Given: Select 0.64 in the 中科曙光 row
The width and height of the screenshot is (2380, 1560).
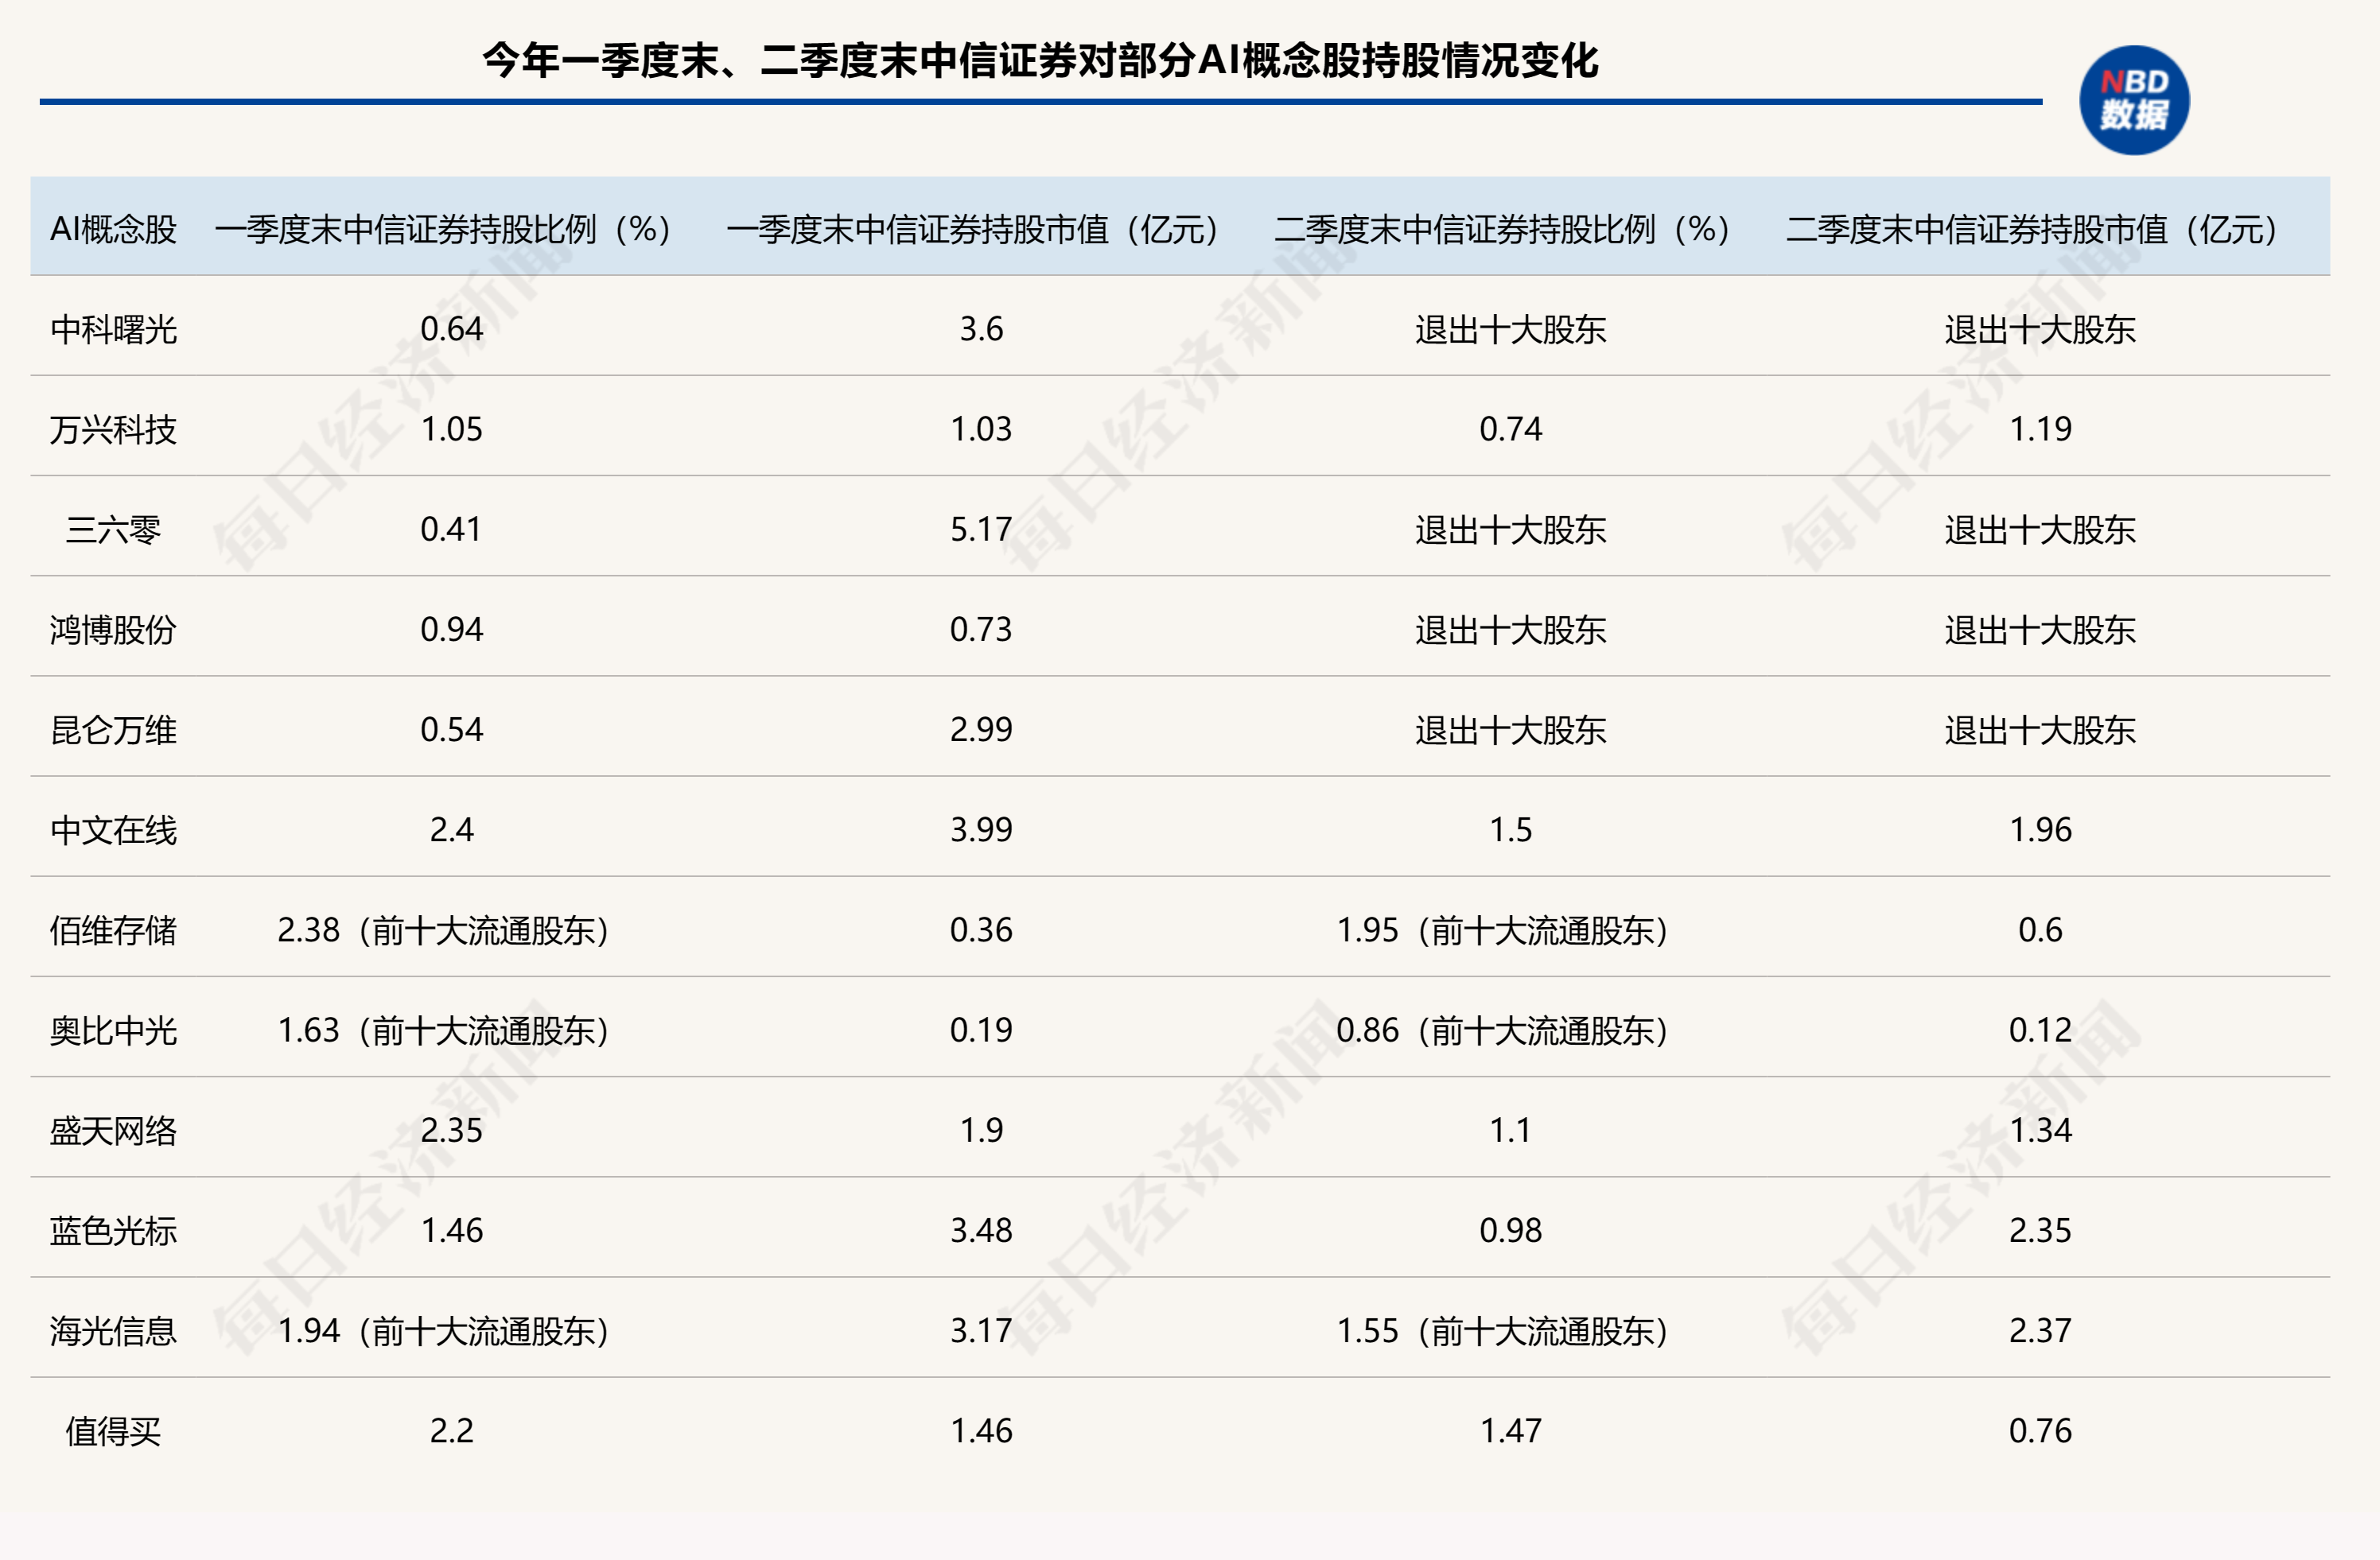Looking at the screenshot, I should coord(451,329).
